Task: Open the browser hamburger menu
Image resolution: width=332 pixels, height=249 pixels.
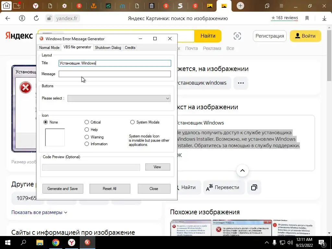Action: (281, 6)
